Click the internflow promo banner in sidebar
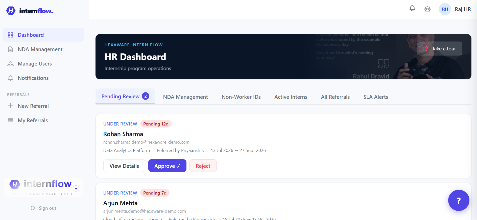This screenshot has width=477, height=220. (x=43, y=187)
